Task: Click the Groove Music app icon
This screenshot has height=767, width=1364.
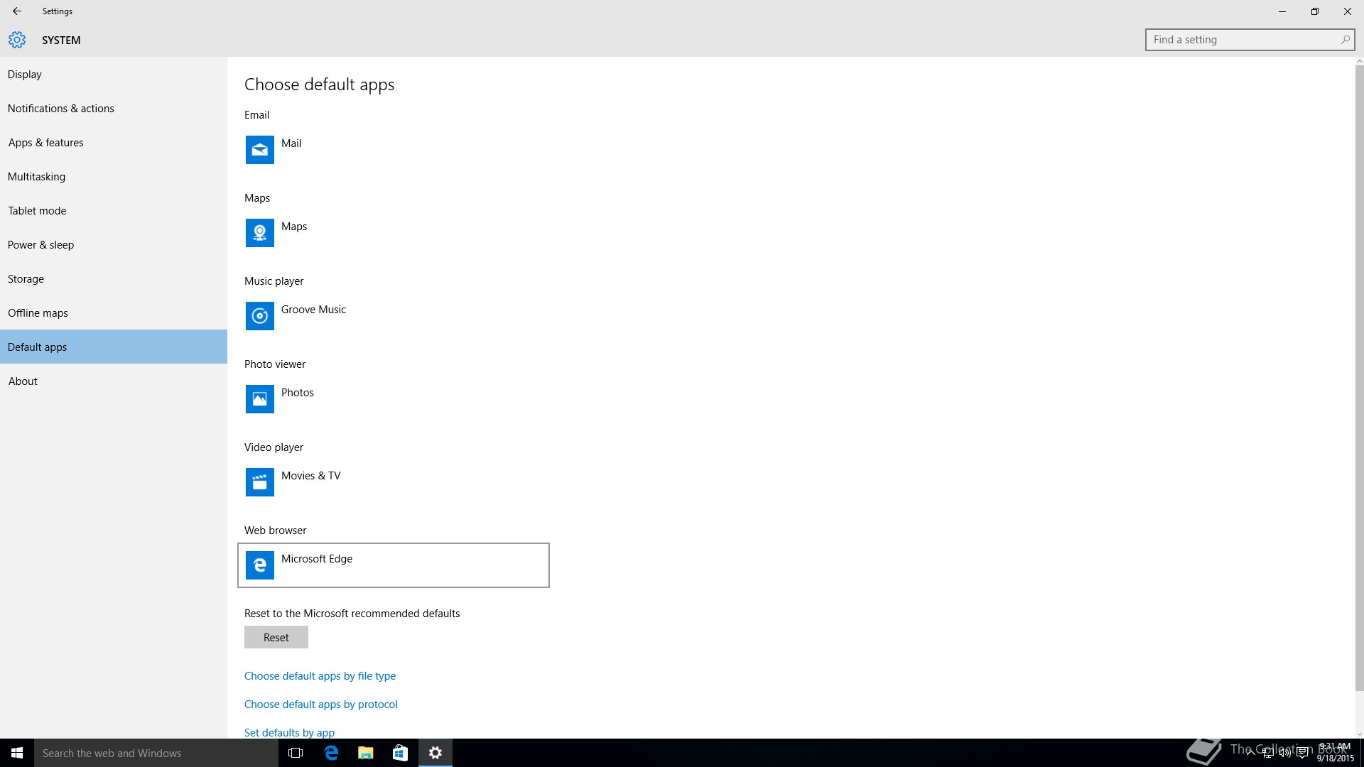Action: pos(259,316)
